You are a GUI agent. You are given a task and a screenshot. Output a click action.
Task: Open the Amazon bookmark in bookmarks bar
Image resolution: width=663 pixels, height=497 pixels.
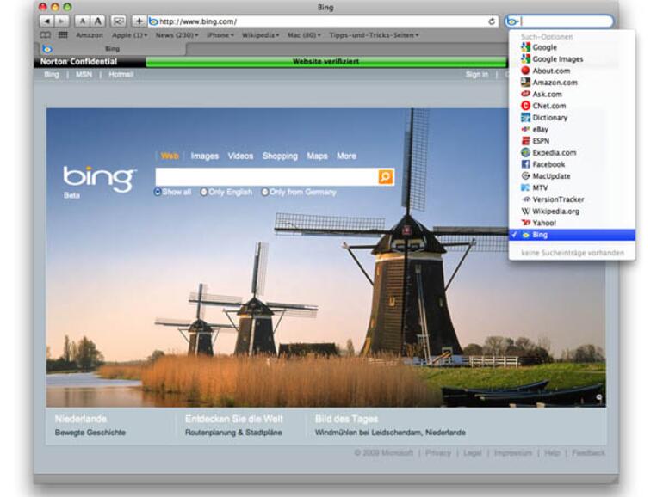90,35
